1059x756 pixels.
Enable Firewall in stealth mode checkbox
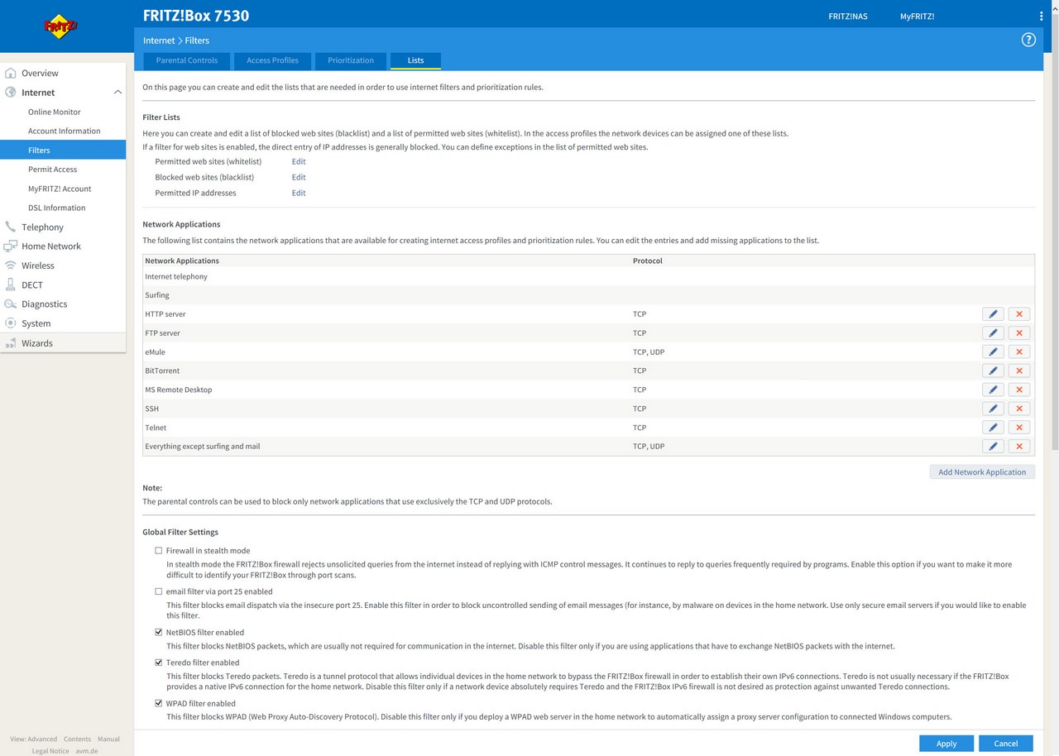tap(159, 551)
